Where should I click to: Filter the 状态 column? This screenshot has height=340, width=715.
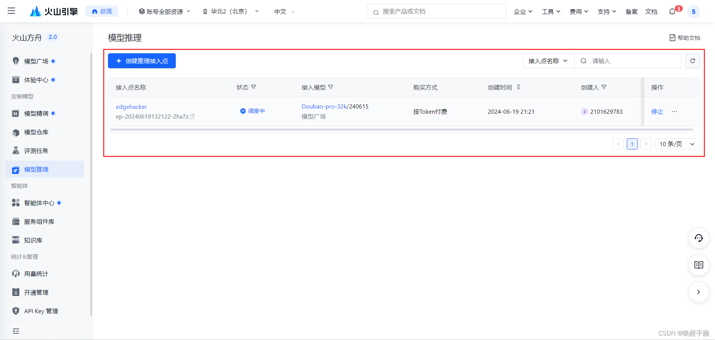click(254, 87)
